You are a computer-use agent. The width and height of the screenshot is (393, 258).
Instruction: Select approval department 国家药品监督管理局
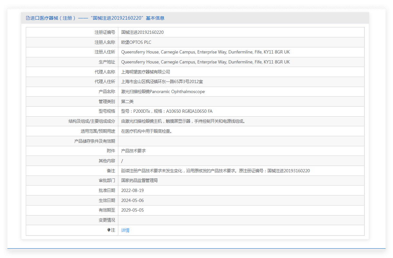pos(140,180)
